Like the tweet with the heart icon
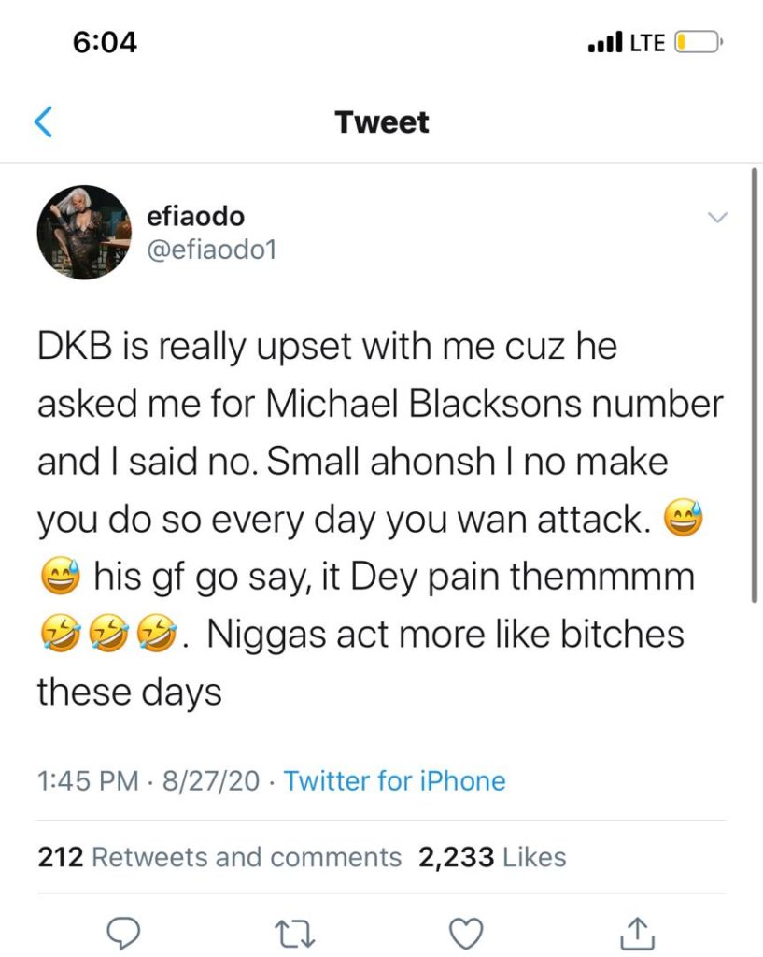 pyautogui.click(x=466, y=934)
